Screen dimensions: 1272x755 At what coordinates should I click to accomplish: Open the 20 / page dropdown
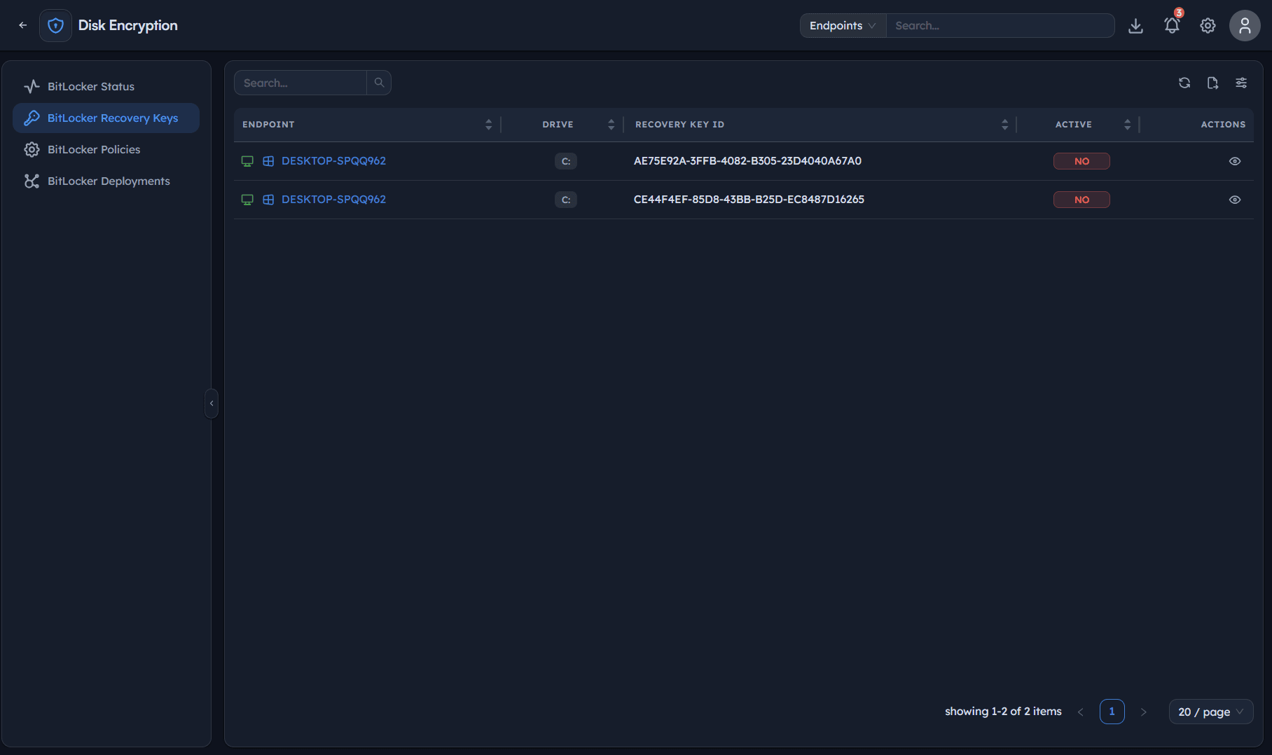1211,712
